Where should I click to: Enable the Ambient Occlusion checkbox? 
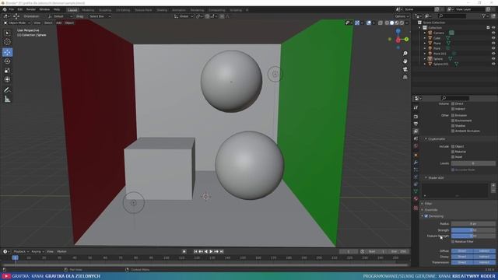(453, 131)
